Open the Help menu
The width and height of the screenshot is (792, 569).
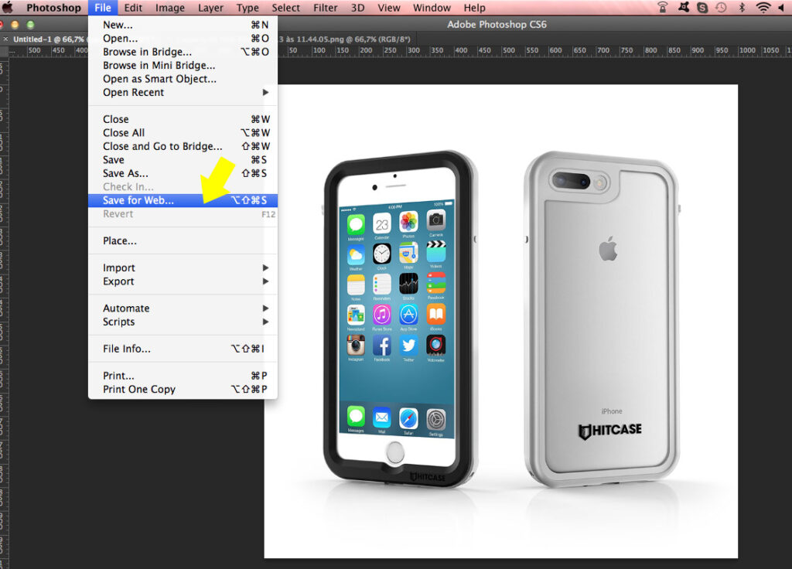click(x=474, y=8)
